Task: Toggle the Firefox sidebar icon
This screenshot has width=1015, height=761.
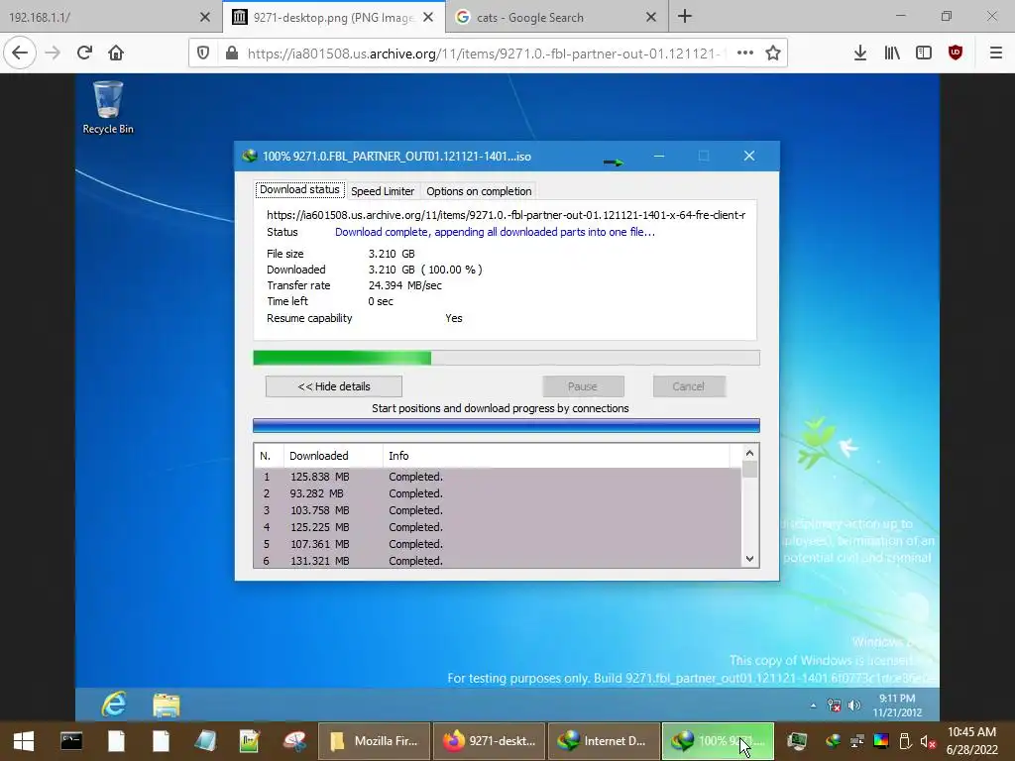Action: [x=924, y=54]
